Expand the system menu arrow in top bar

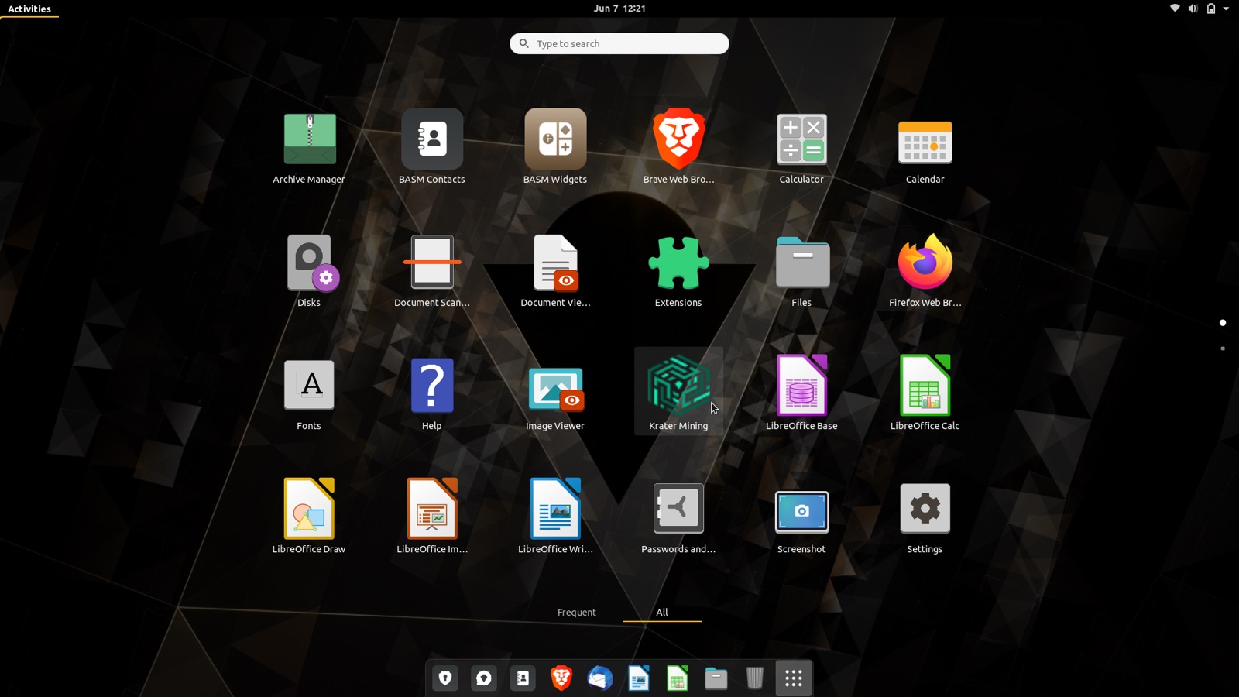coord(1226,9)
